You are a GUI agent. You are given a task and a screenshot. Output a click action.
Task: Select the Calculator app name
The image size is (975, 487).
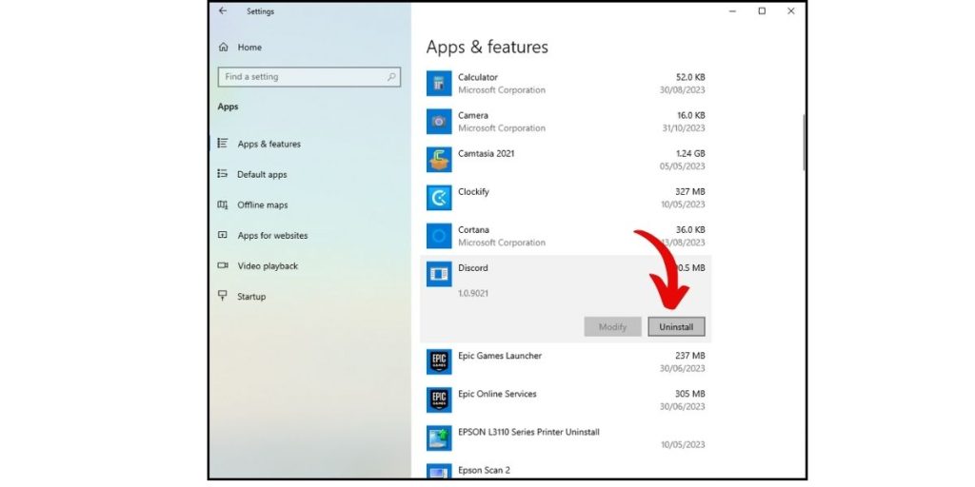tap(478, 78)
